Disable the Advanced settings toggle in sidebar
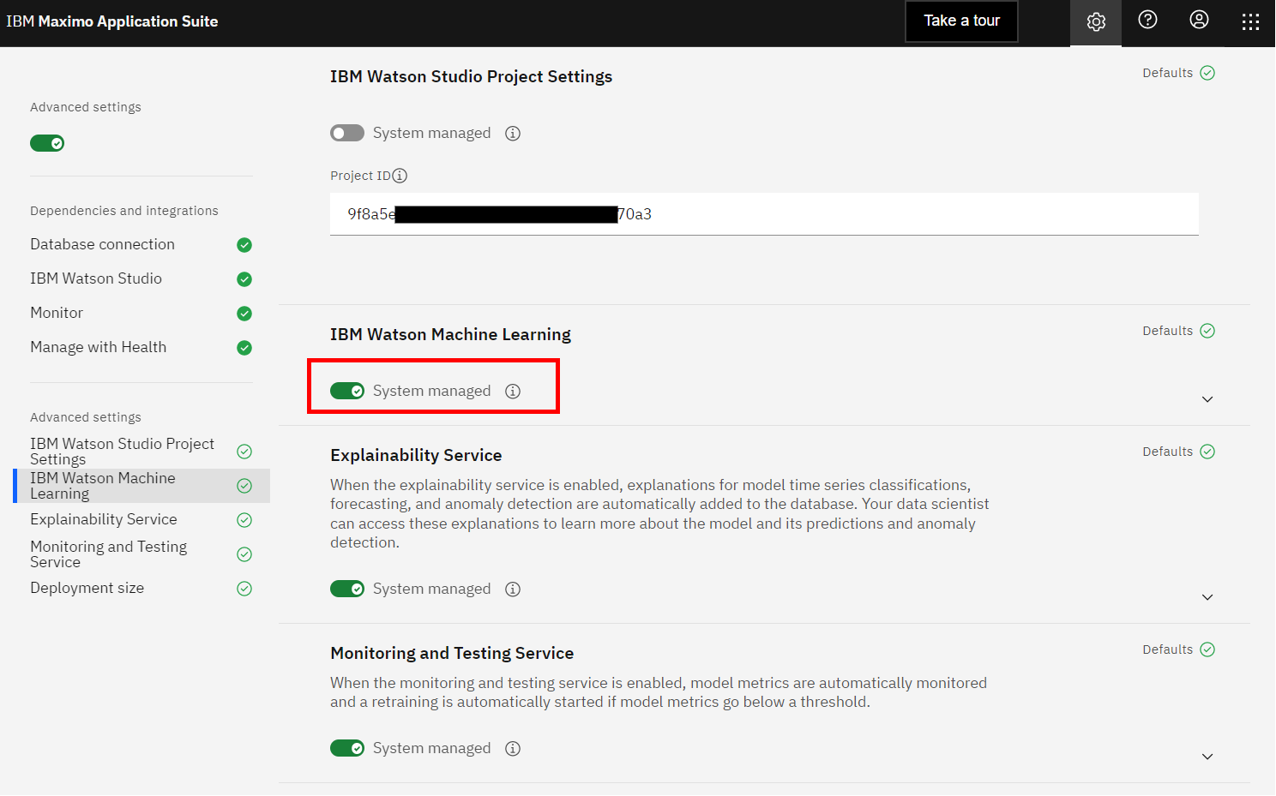Viewport: 1276px width, 796px height. click(47, 143)
